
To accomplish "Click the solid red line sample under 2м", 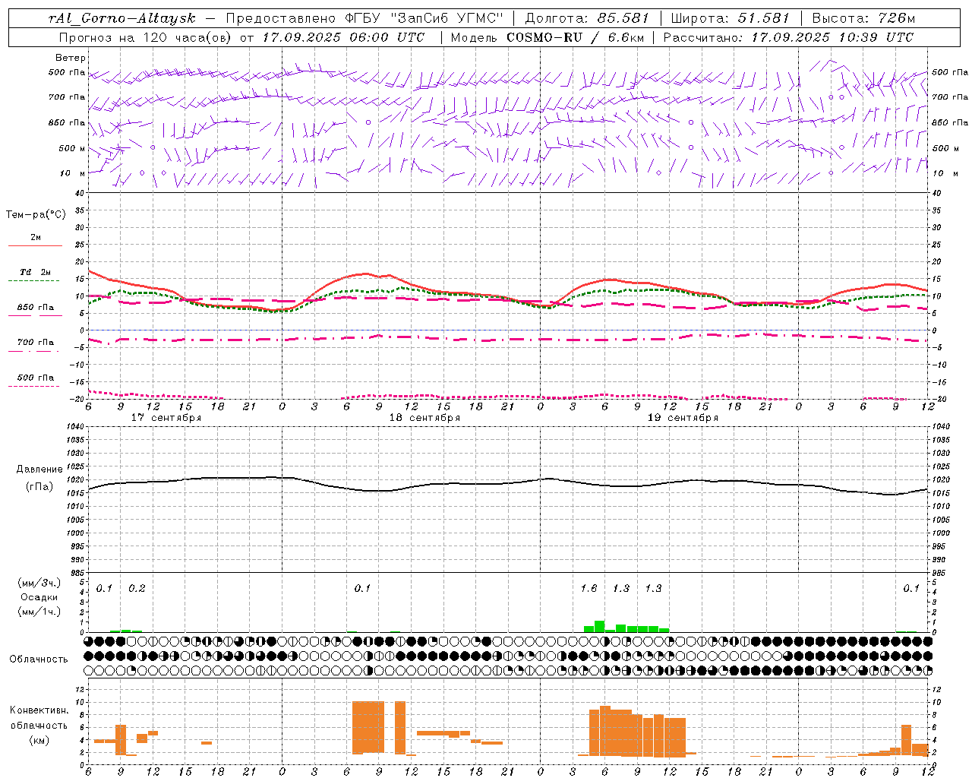I will [x=35, y=246].
